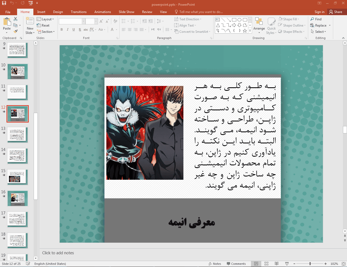Open the font name combo box
The image size is (347, 267).
(72, 21)
